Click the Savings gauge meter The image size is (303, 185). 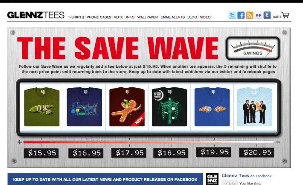(253, 48)
